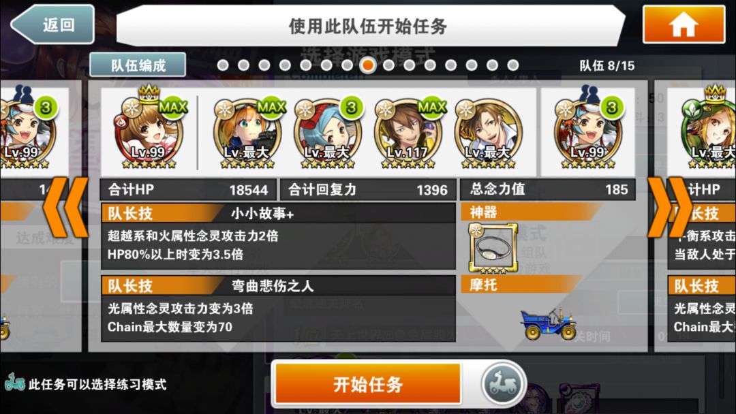Select the first team page dot
736x414 pixels.
(x=223, y=65)
